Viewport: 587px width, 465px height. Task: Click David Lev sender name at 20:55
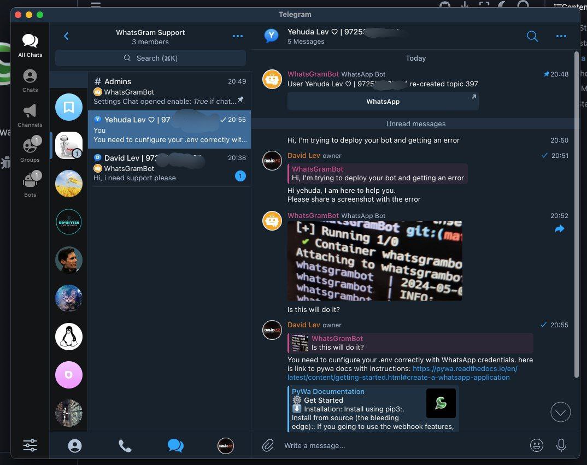pos(303,325)
